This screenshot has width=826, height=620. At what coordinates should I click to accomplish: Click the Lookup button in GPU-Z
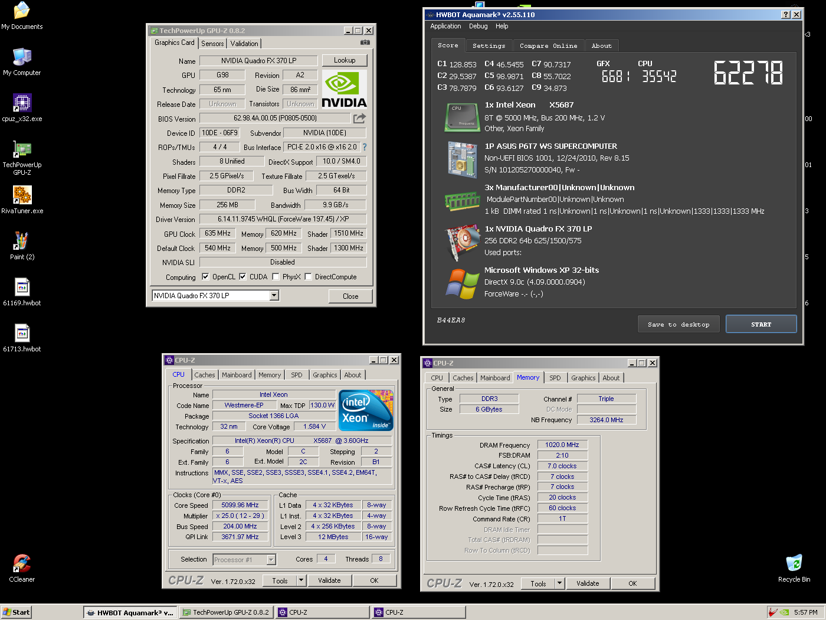(345, 60)
